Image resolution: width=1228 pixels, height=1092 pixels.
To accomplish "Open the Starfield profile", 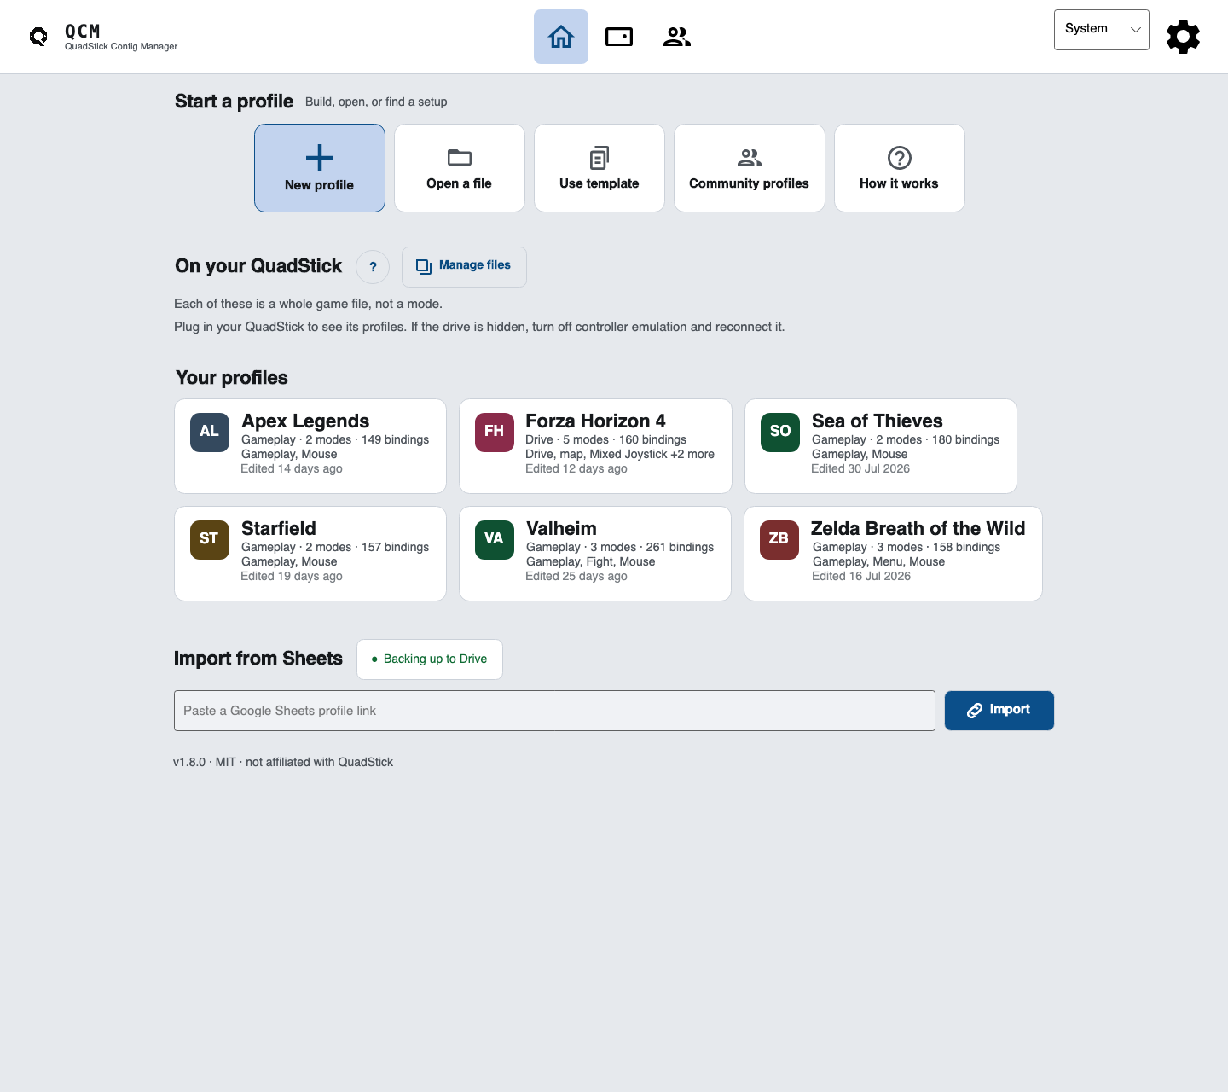I will (310, 554).
